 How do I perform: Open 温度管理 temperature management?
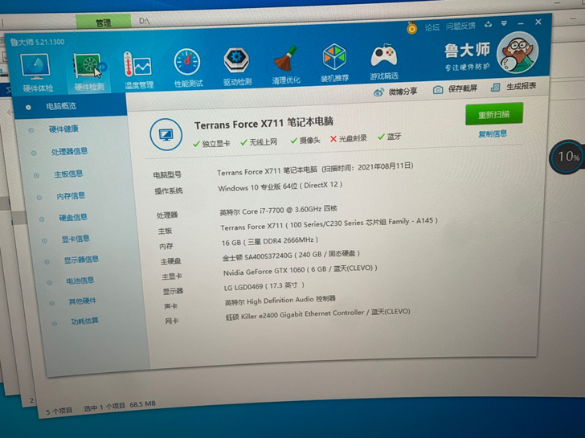pos(139,71)
